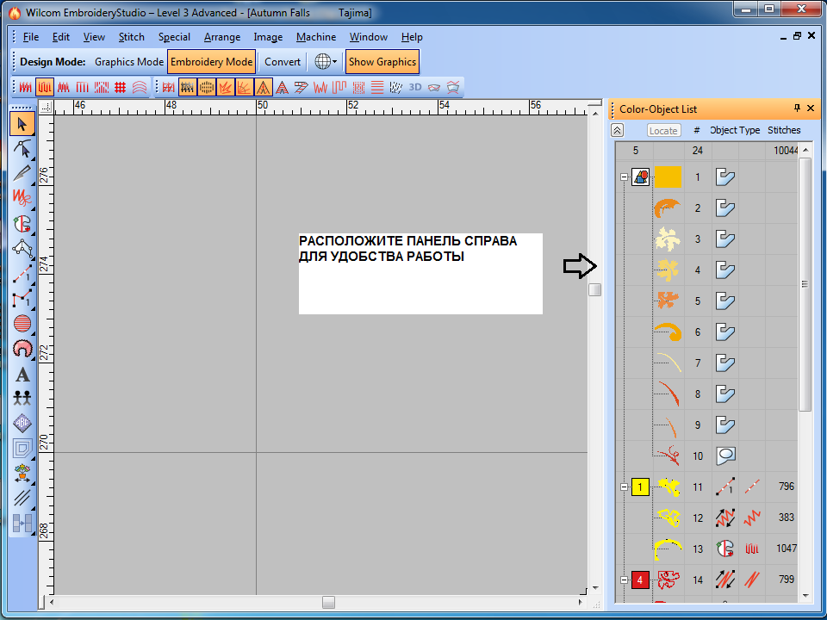Select object row 6 thumbnail
827x620 pixels.
(x=668, y=332)
